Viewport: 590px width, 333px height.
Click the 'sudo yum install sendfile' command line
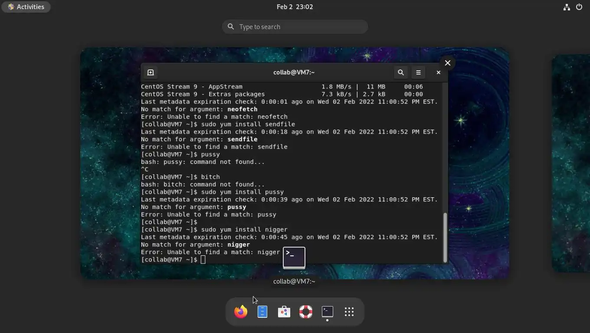coord(218,124)
